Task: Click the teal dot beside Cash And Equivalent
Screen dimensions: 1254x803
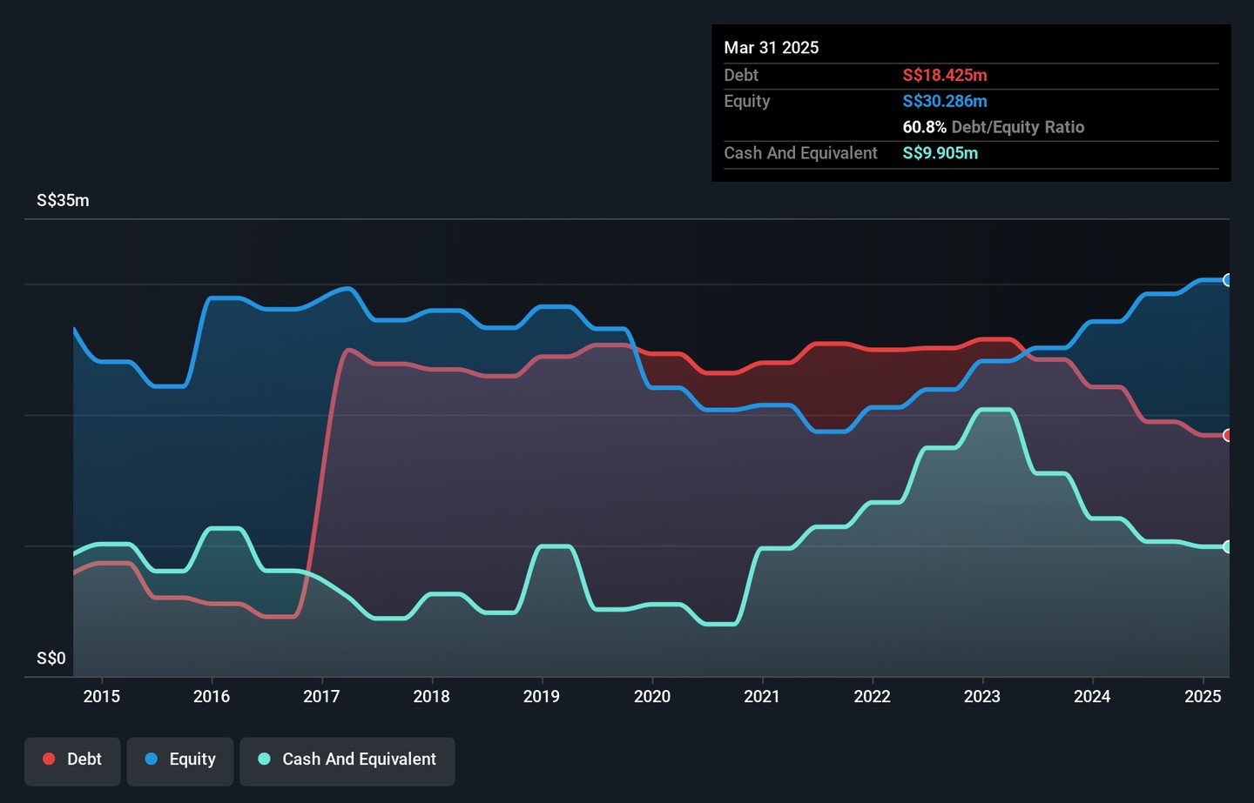Action: (265, 760)
